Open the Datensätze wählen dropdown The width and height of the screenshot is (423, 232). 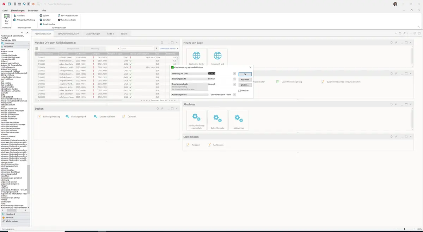coord(169,49)
